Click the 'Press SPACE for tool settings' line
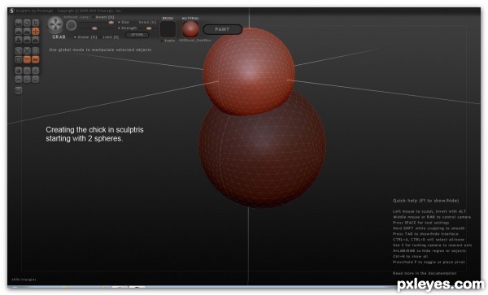The width and height of the screenshot is (488, 295). click(x=420, y=223)
